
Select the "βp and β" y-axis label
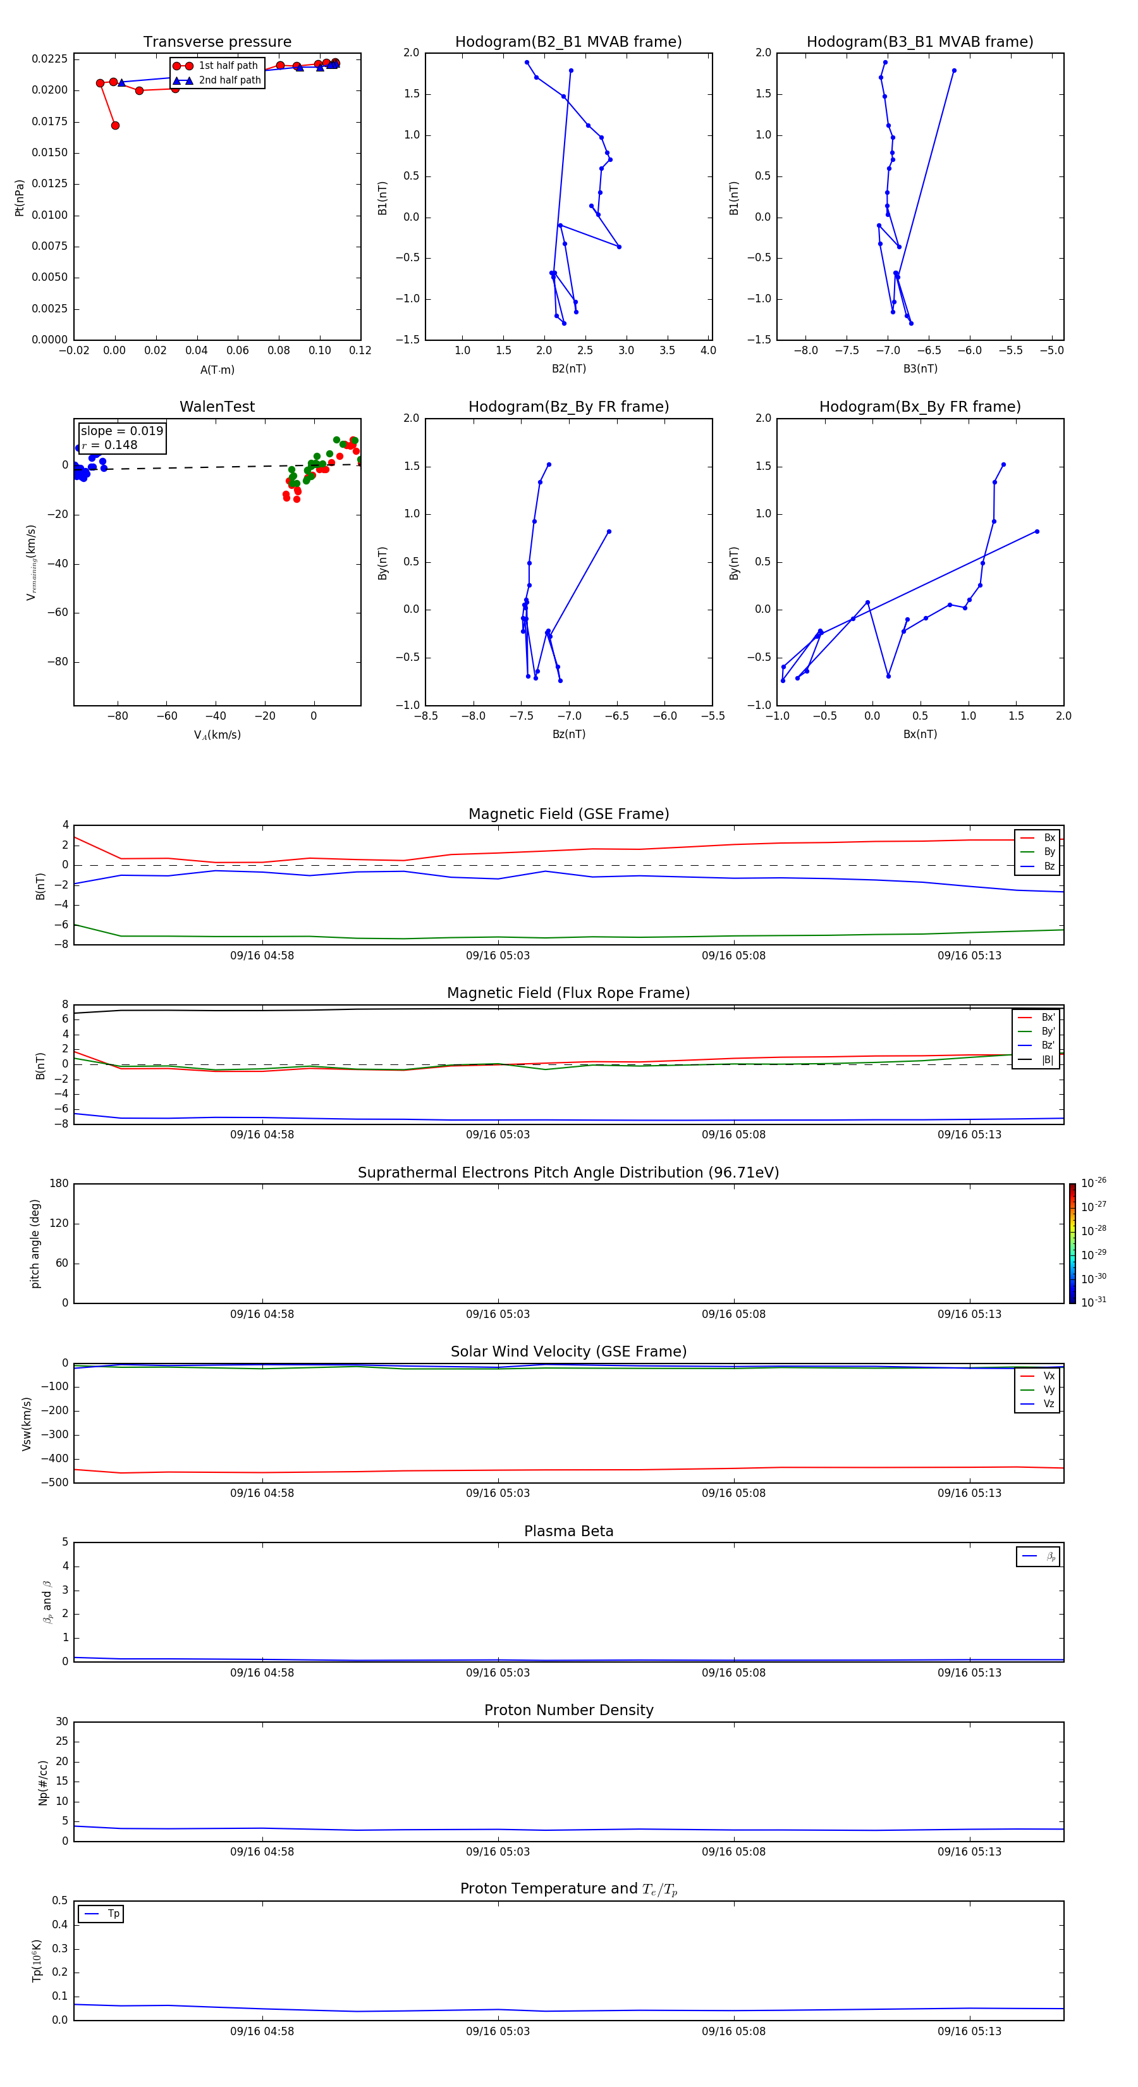pos(47,1603)
